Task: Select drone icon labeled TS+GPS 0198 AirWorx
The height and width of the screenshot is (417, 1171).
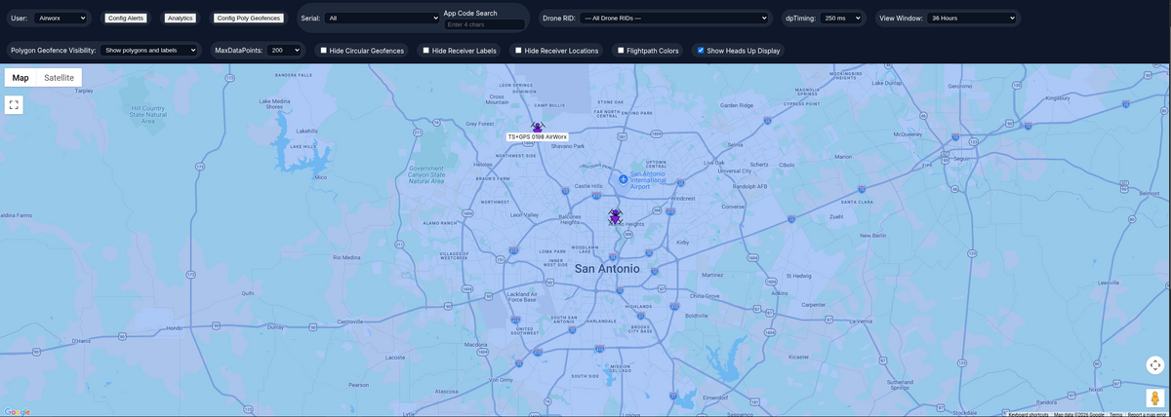Action: [537, 127]
